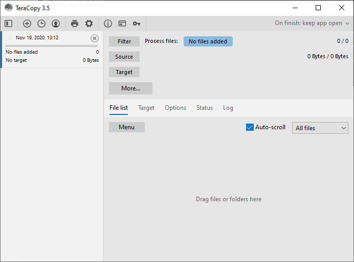Open the Status tab
This screenshot has width=354, height=262.
(205, 108)
